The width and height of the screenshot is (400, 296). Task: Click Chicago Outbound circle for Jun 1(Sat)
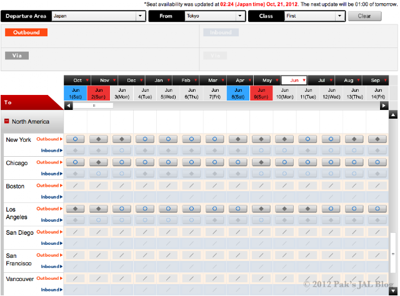click(x=75, y=162)
